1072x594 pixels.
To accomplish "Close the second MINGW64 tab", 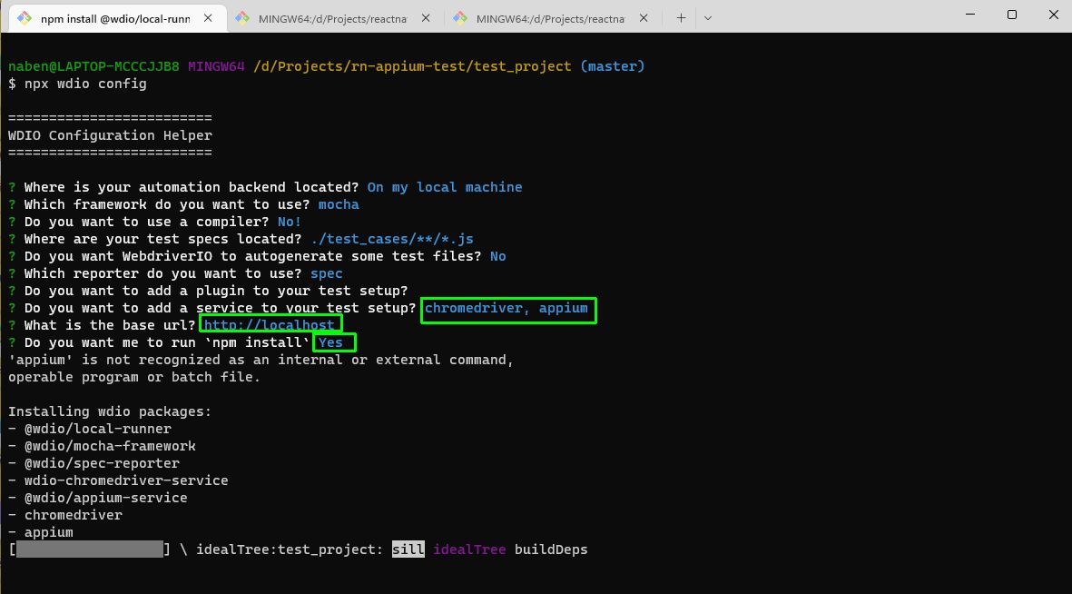I will tap(426, 18).
